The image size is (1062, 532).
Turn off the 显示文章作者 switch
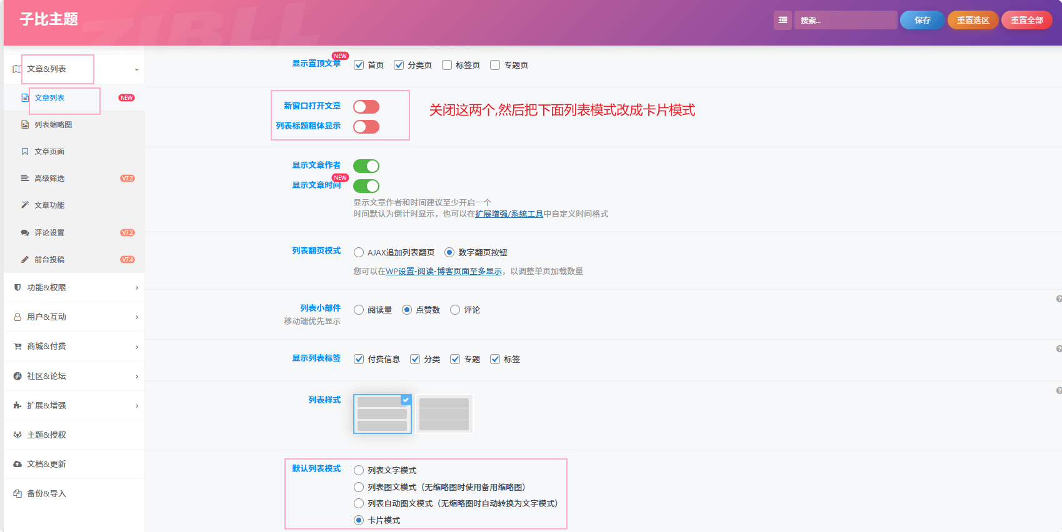tap(366, 166)
